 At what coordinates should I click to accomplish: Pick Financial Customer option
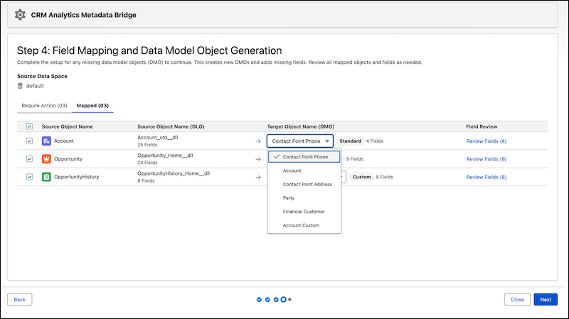point(304,212)
